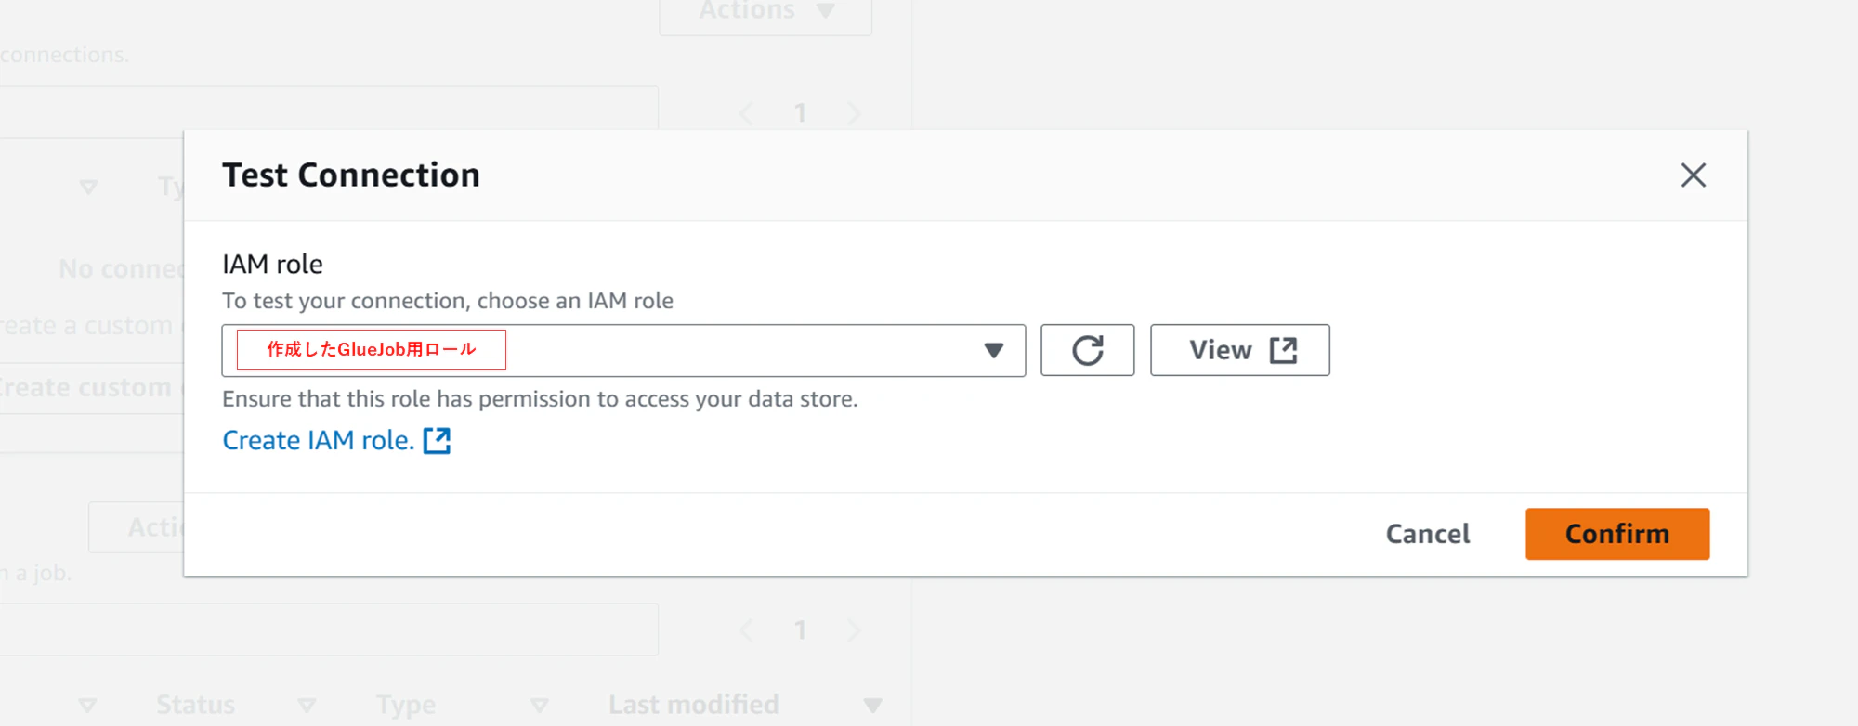
Task: Cancel the Test Connection dialog
Action: pyautogui.click(x=1428, y=534)
